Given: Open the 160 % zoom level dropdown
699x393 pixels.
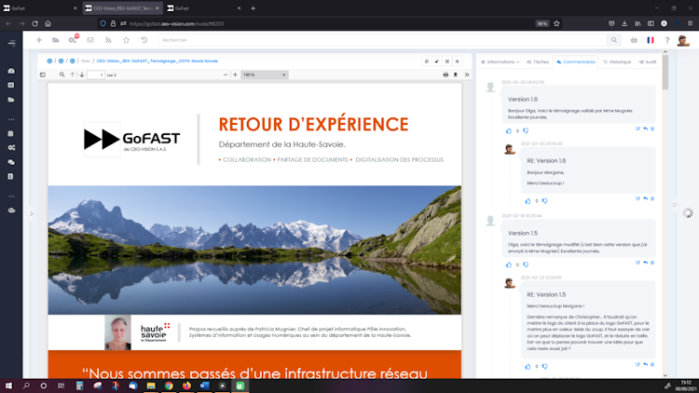Looking at the screenshot, I should coord(265,75).
